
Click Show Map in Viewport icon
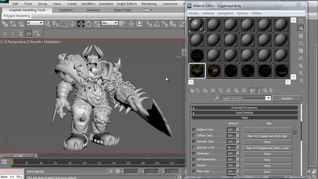(252, 90)
